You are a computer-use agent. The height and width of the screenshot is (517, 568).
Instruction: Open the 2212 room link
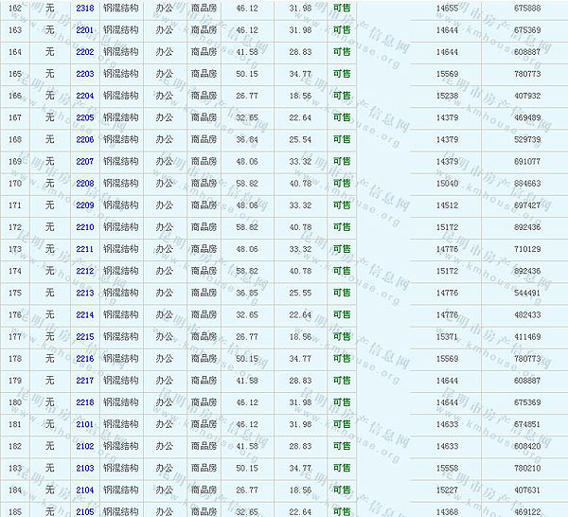pyautogui.click(x=84, y=271)
